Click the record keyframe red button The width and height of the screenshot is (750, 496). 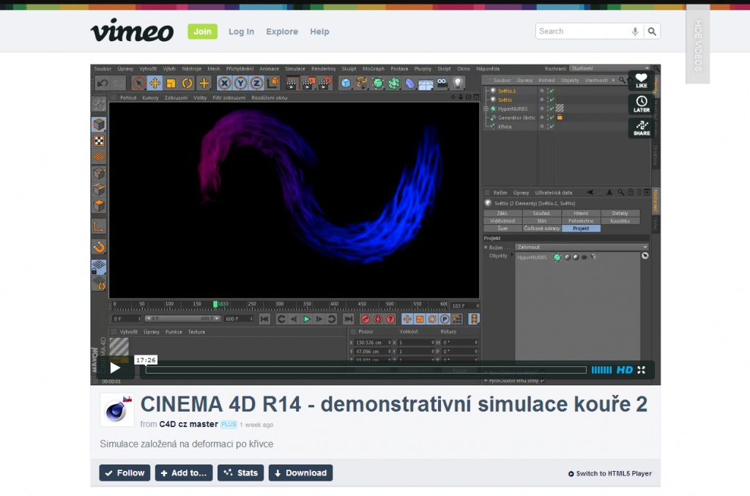click(x=365, y=319)
